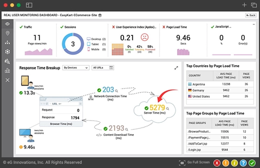Click the green checkmark status filter icon

pyautogui.click(x=252, y=163)
